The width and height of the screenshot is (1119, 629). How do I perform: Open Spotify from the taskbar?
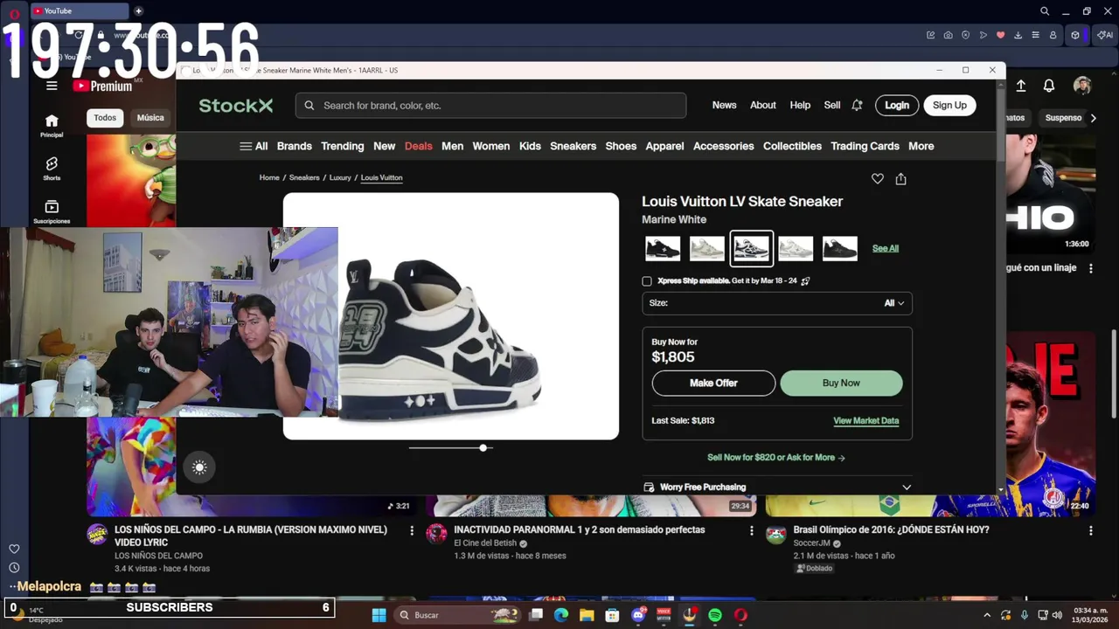click(715, 615)
